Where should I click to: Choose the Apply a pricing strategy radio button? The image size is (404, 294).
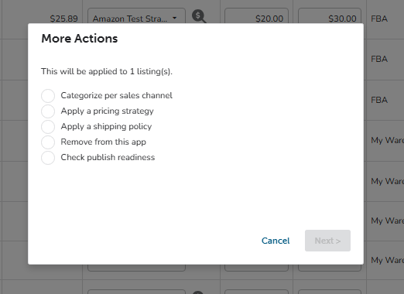point(48,111)
